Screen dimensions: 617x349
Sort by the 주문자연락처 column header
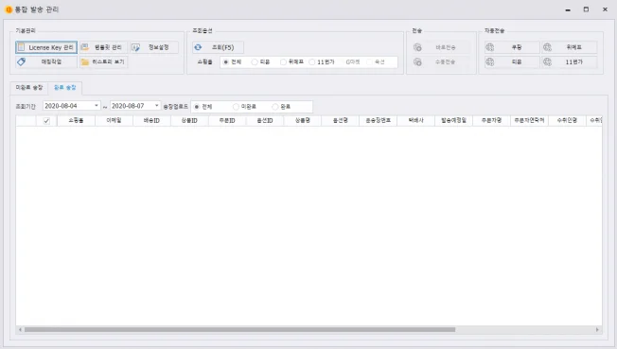click(529, 121)
